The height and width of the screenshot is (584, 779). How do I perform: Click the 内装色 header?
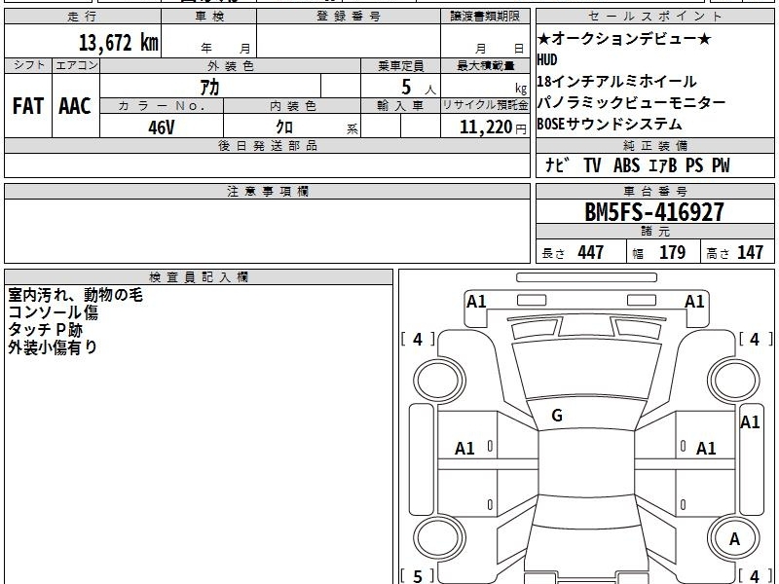pos(293,106)
